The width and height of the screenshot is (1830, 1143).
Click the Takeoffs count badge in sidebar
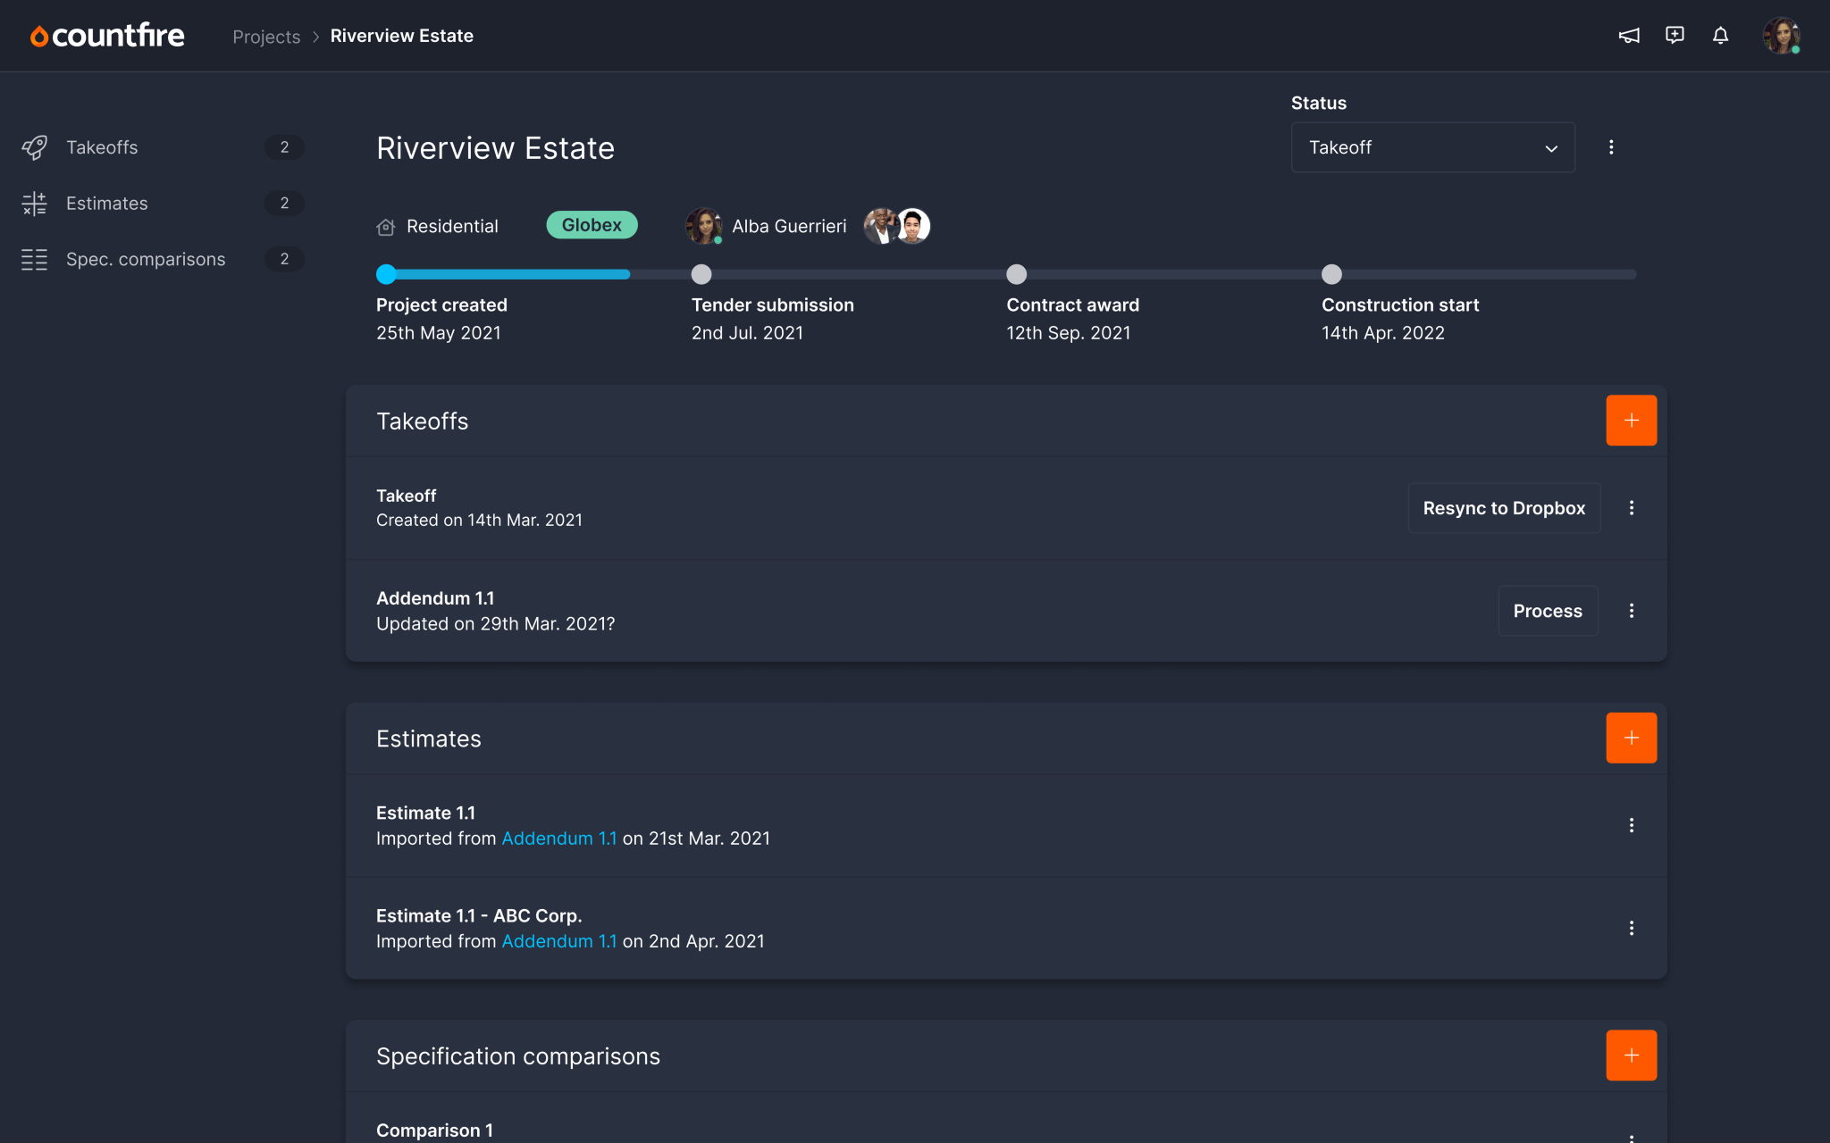pos(284,147)
